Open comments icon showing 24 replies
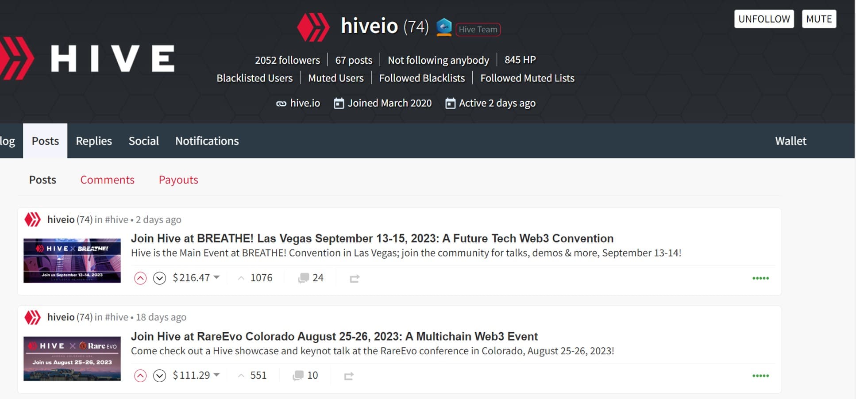 (303, 278)
